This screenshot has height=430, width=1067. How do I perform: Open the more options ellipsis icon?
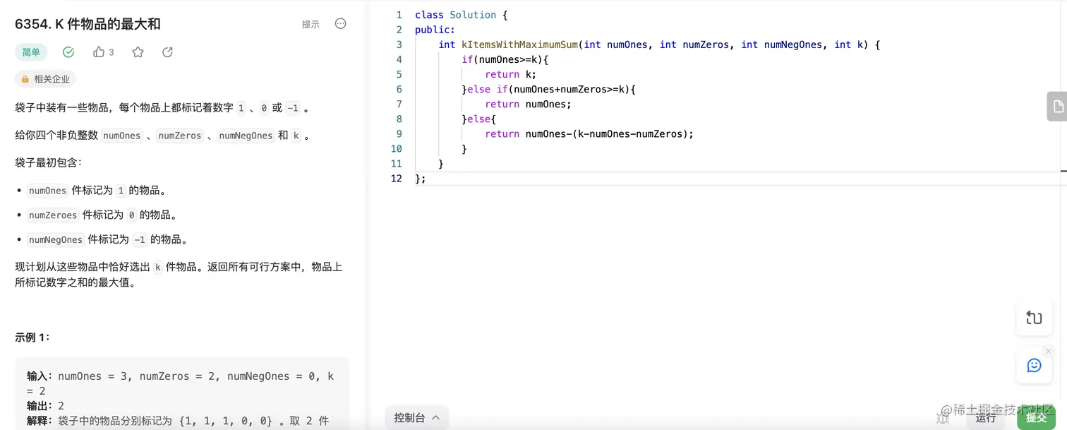340,23
